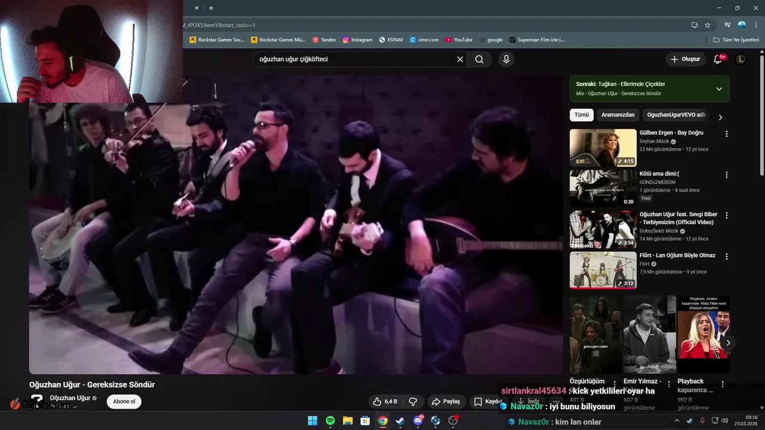Image resolution: width=765 pixels, height=430 pixels.
Task: Open the Emir Yılmaz short video
Action: [x=649, y=334]
